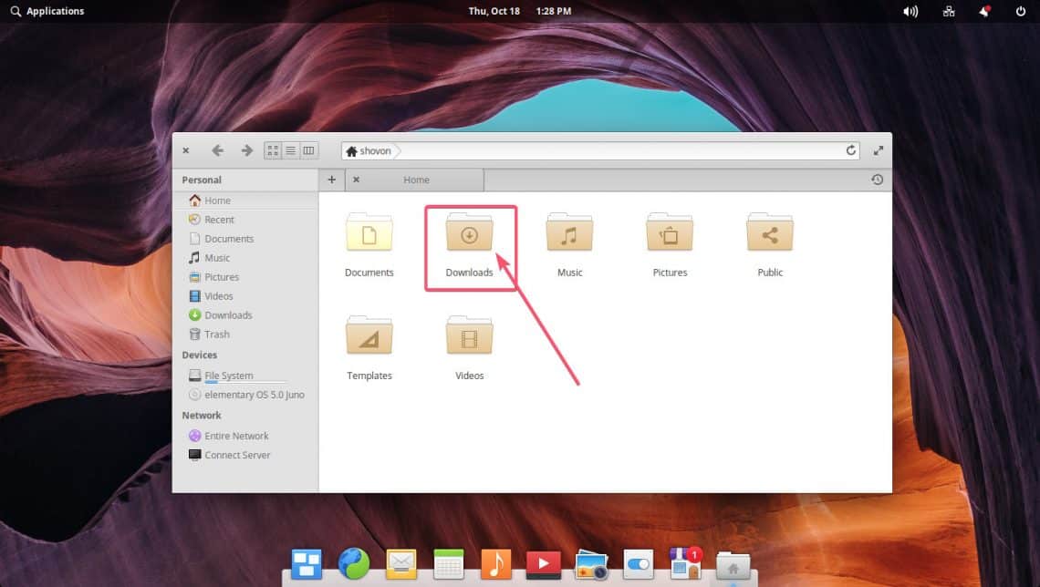Image resolution: width=1040 pixels, height=587 pixels.
Task: Collapse the Personal sidebar section
Action: pos(202,180)
